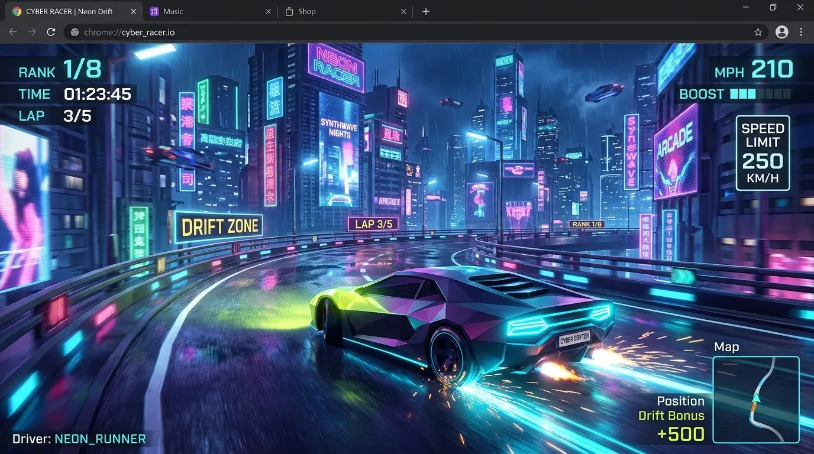Click the RANK 1/8 indicator
Image resolution: width=814 pixels, height=454 pixels.
(60, 70)
